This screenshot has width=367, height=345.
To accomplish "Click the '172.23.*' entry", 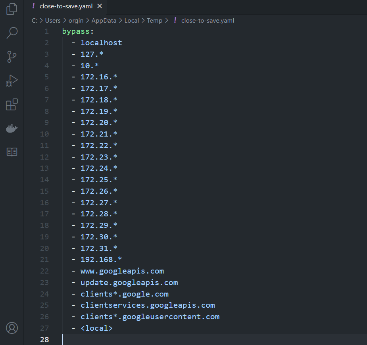I will pyautogui.click(x=99, y=157).
